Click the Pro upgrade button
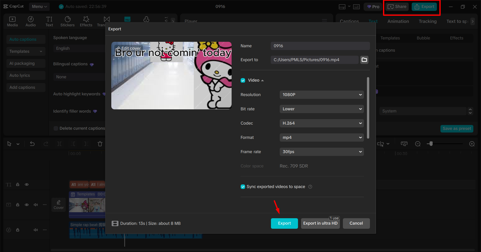 point(373,7)
